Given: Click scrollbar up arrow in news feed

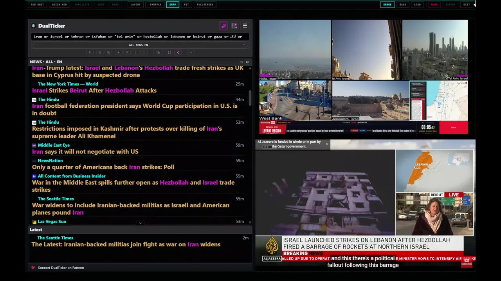Looking at the screenshot, I should click(x=250, y=68).
